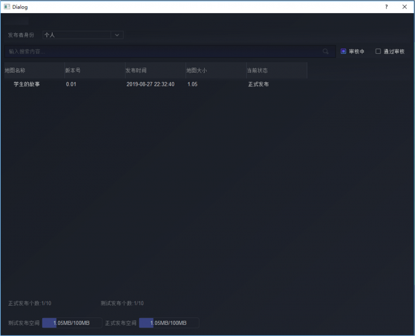Sort by 地图大小 column header
415x336 pixels.
(216, 70)
